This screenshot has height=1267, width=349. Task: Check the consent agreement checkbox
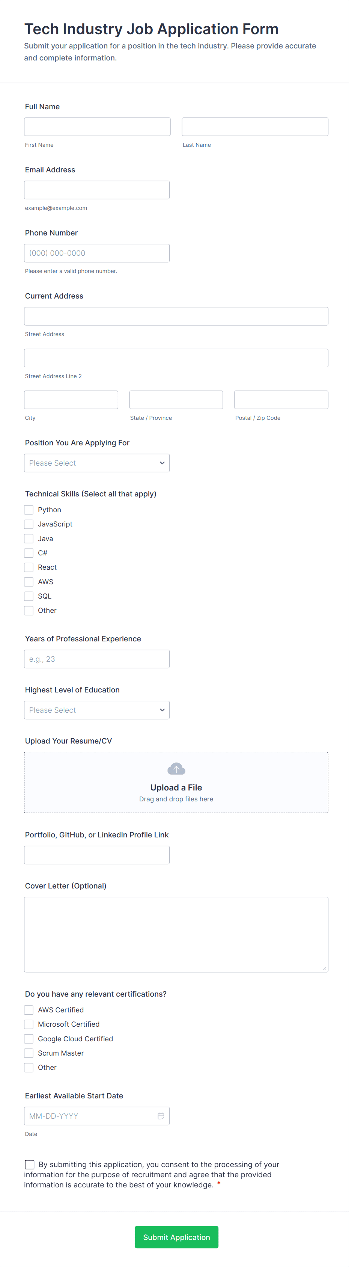pos(30,1164)
